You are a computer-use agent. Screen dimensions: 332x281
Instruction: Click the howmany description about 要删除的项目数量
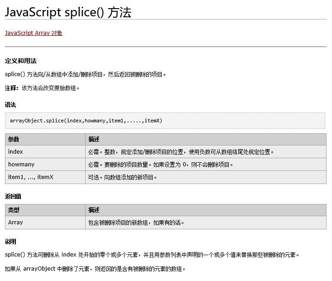160,165
